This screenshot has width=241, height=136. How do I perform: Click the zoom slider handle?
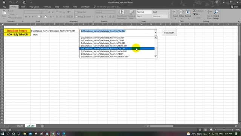click(x=224, y=130)
